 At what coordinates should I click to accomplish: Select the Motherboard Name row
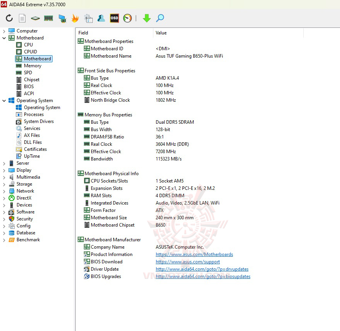(153, 56)
